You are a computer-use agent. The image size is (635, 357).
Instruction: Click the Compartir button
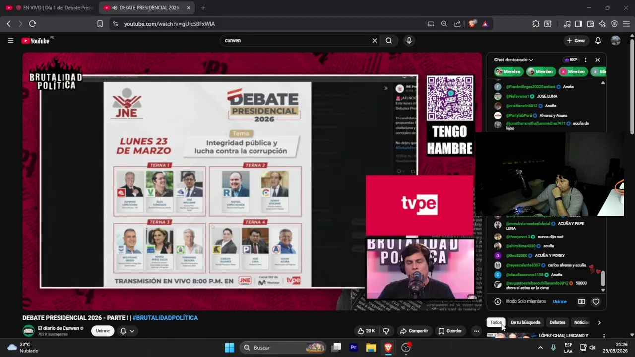(x=414, y=331)
